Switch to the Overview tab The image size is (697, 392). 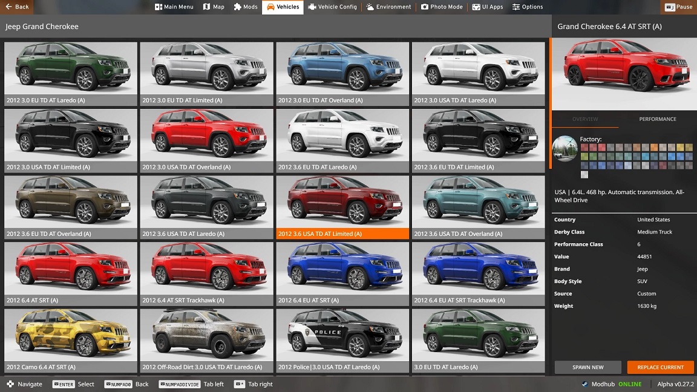(585, 119)
